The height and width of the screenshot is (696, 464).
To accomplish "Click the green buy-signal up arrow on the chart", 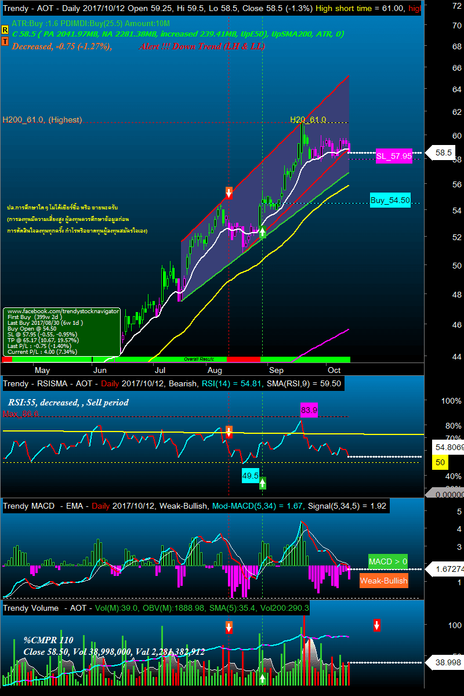I will [262, 231].
